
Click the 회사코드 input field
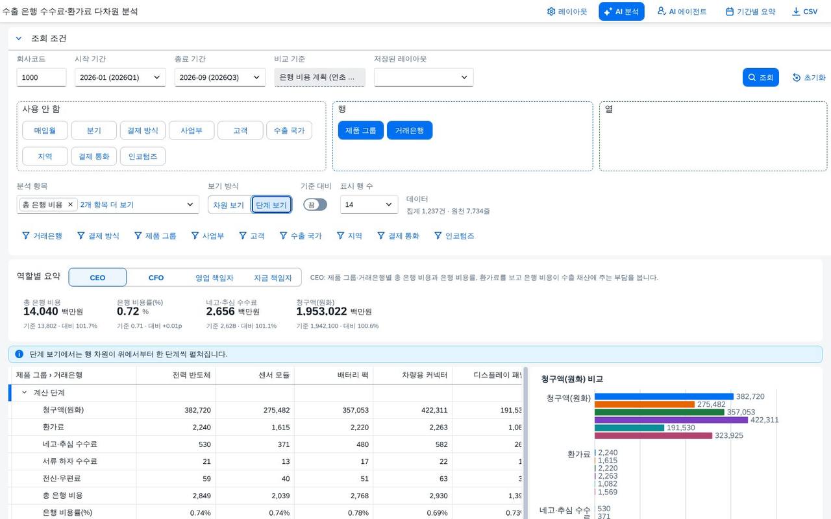coord(42,77)
